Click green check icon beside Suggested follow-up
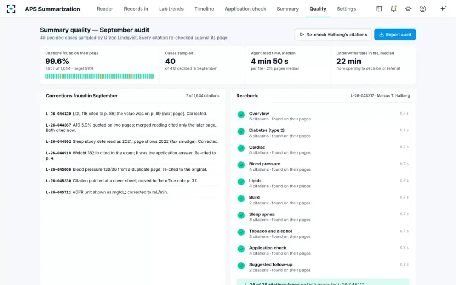The width and height of the screenshot is (456, 285). coord(241,266)
